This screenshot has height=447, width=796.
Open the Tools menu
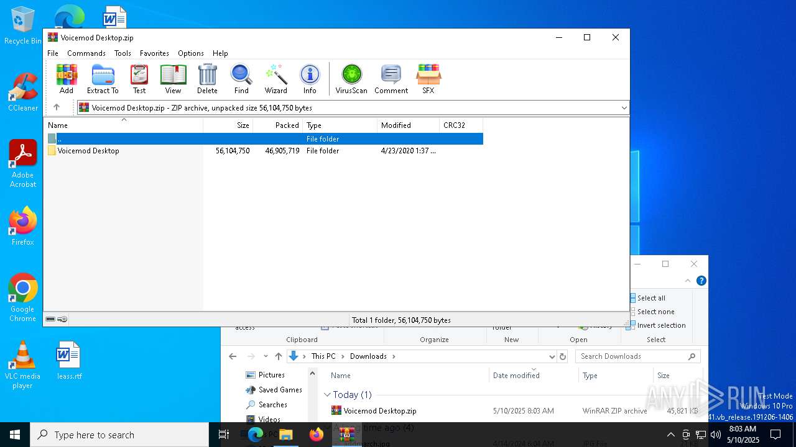(123, 53)
